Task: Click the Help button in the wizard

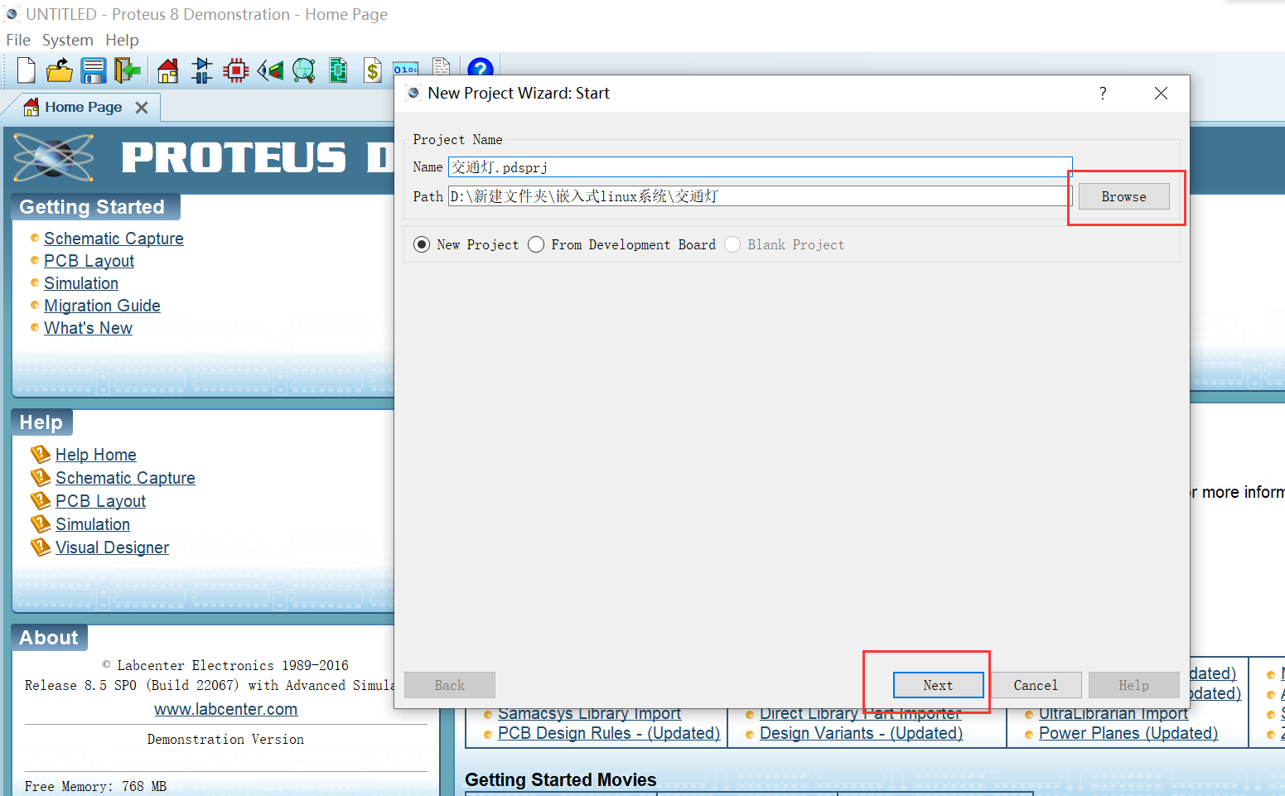Action: [1133, 685]
